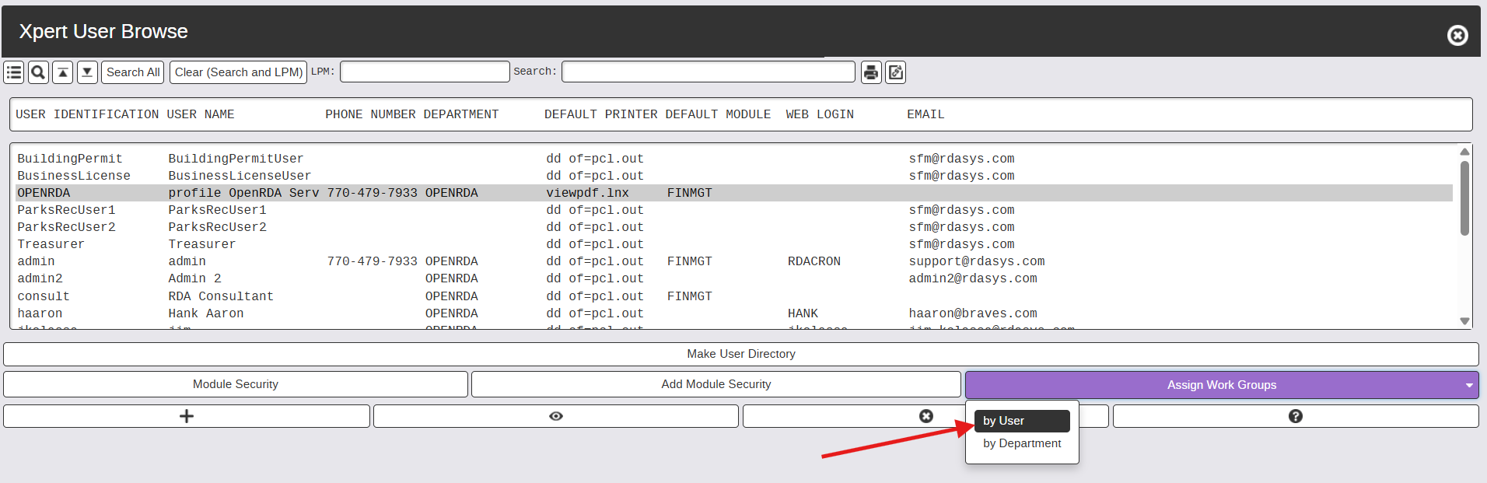1487x483 pixels.
Task: Select the ParksRecUser1 row
Action: (734, 210)
